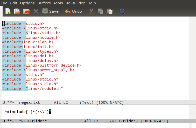Open the Help menu
Image resolution: width=196 pixels, height=128 pixels.
point(92,3)
